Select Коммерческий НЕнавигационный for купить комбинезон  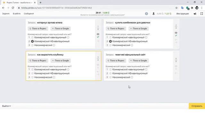coord(111,41)
